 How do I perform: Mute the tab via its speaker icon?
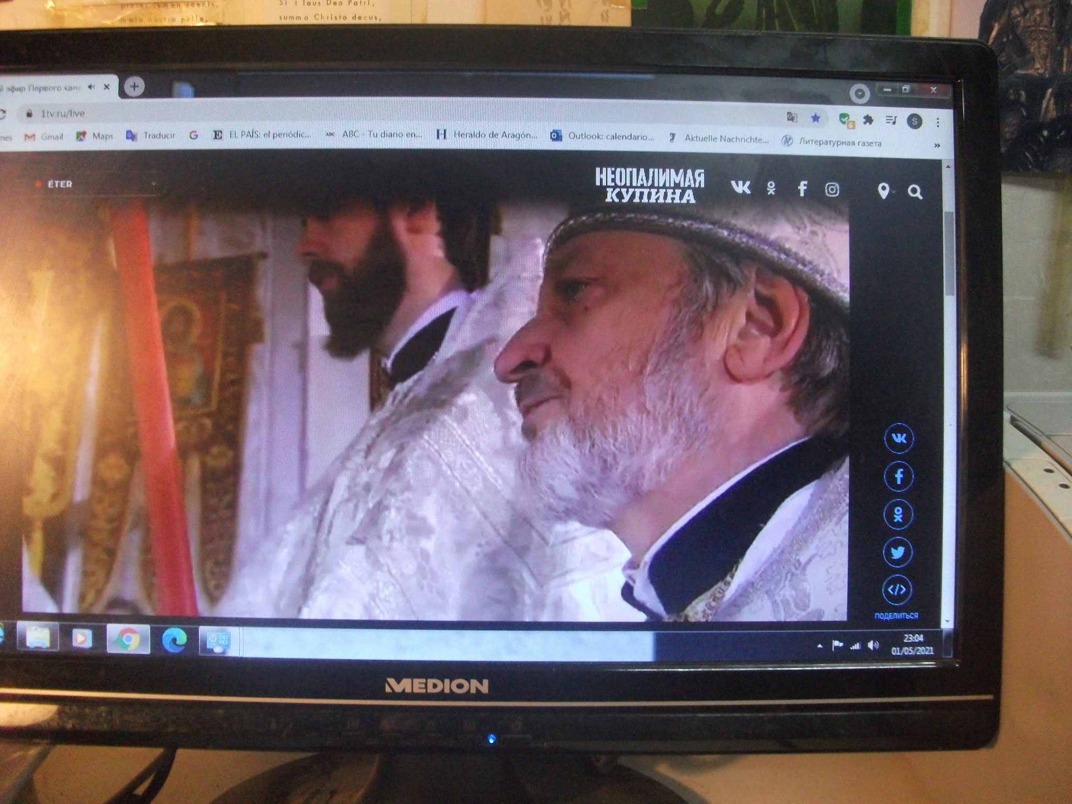[x=92, y=87]
